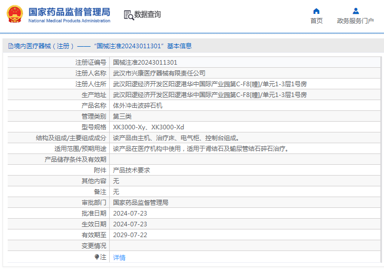
Task: Click the 审批部门 label
Action: pyautogui.click(x=94, y=203)
